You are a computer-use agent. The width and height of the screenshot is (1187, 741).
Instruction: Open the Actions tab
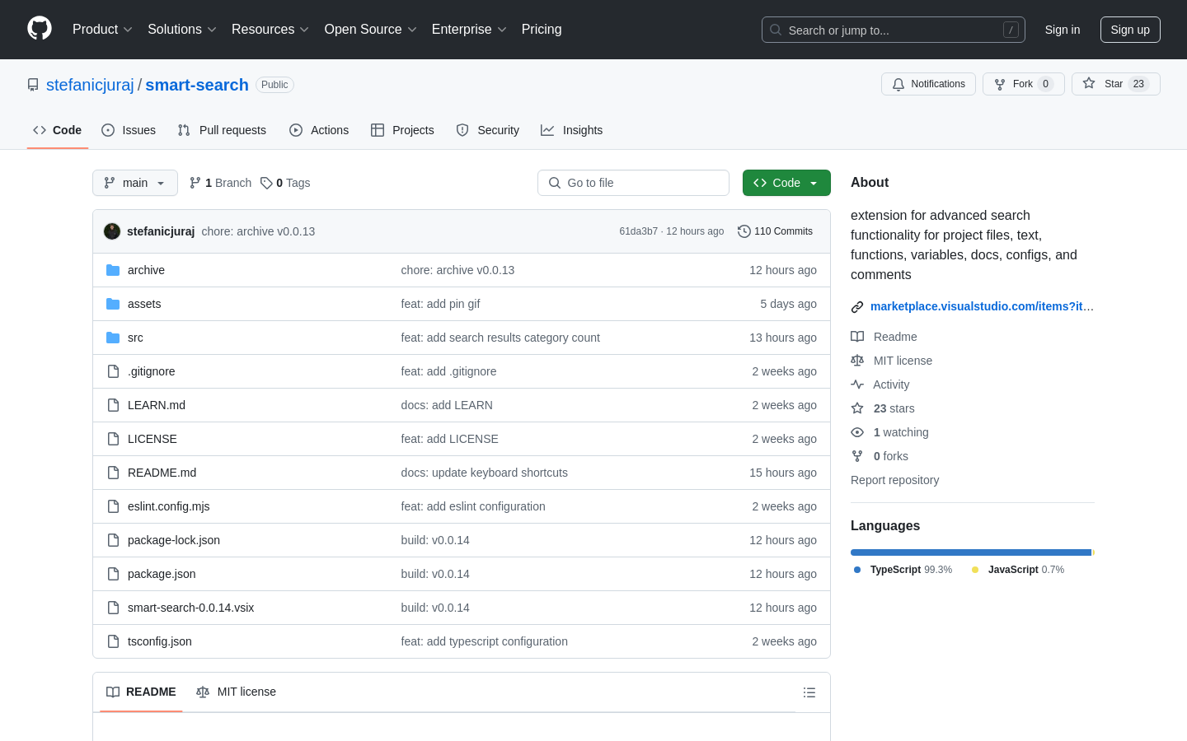(x=319, y=130)
